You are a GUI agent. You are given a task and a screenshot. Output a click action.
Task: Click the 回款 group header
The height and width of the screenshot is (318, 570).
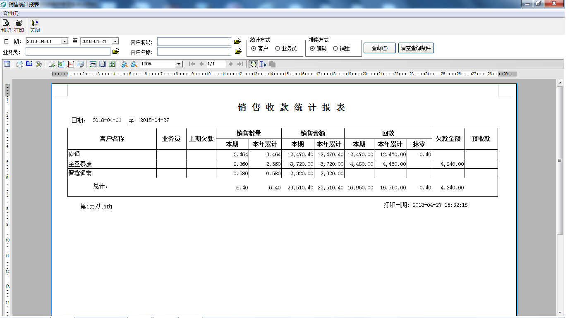(x=388, y=134)
